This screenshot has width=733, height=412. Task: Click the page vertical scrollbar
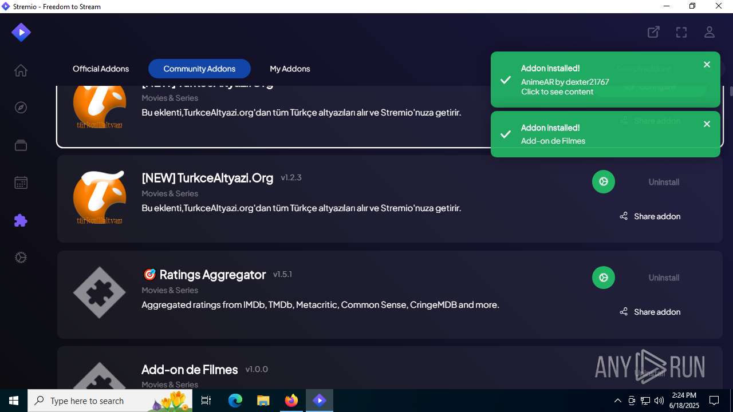tap(731, 92)
